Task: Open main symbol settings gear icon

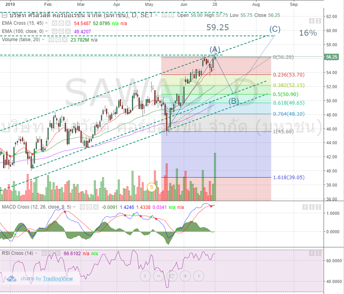Action: pos(171,15)
